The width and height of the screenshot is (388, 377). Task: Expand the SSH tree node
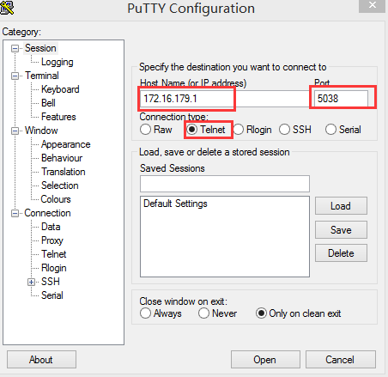click(x=31, y=282)
